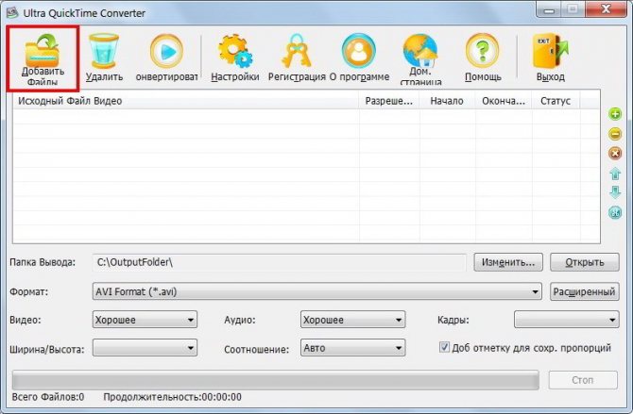Expand the Ширина/Высота dropdown
Viewport: 633px width, 414px height.
point(145,348)
